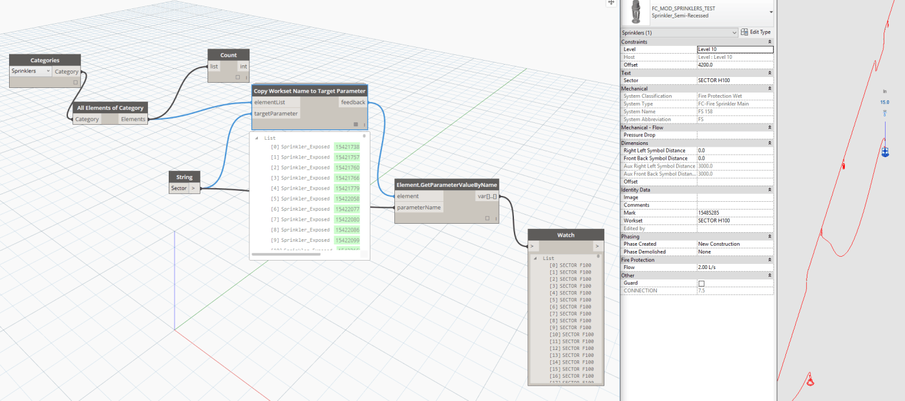Click the elementList input port

[x=276, y=102]
